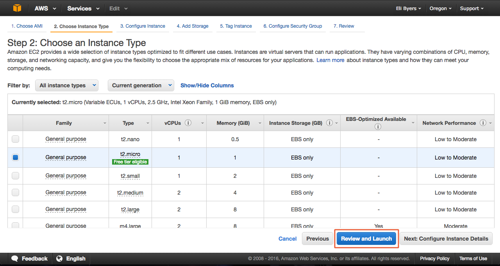This screenshot has height=266, width=500.
Task: Show info for Instance Storage (GB) column
Action: pos(329,123)
